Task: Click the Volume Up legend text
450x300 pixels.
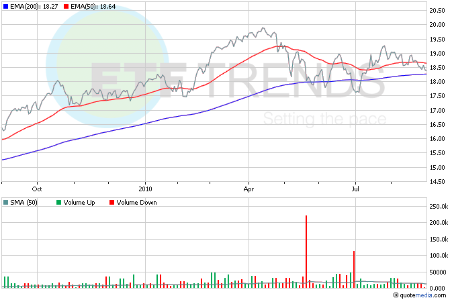Action: point(79,203)
